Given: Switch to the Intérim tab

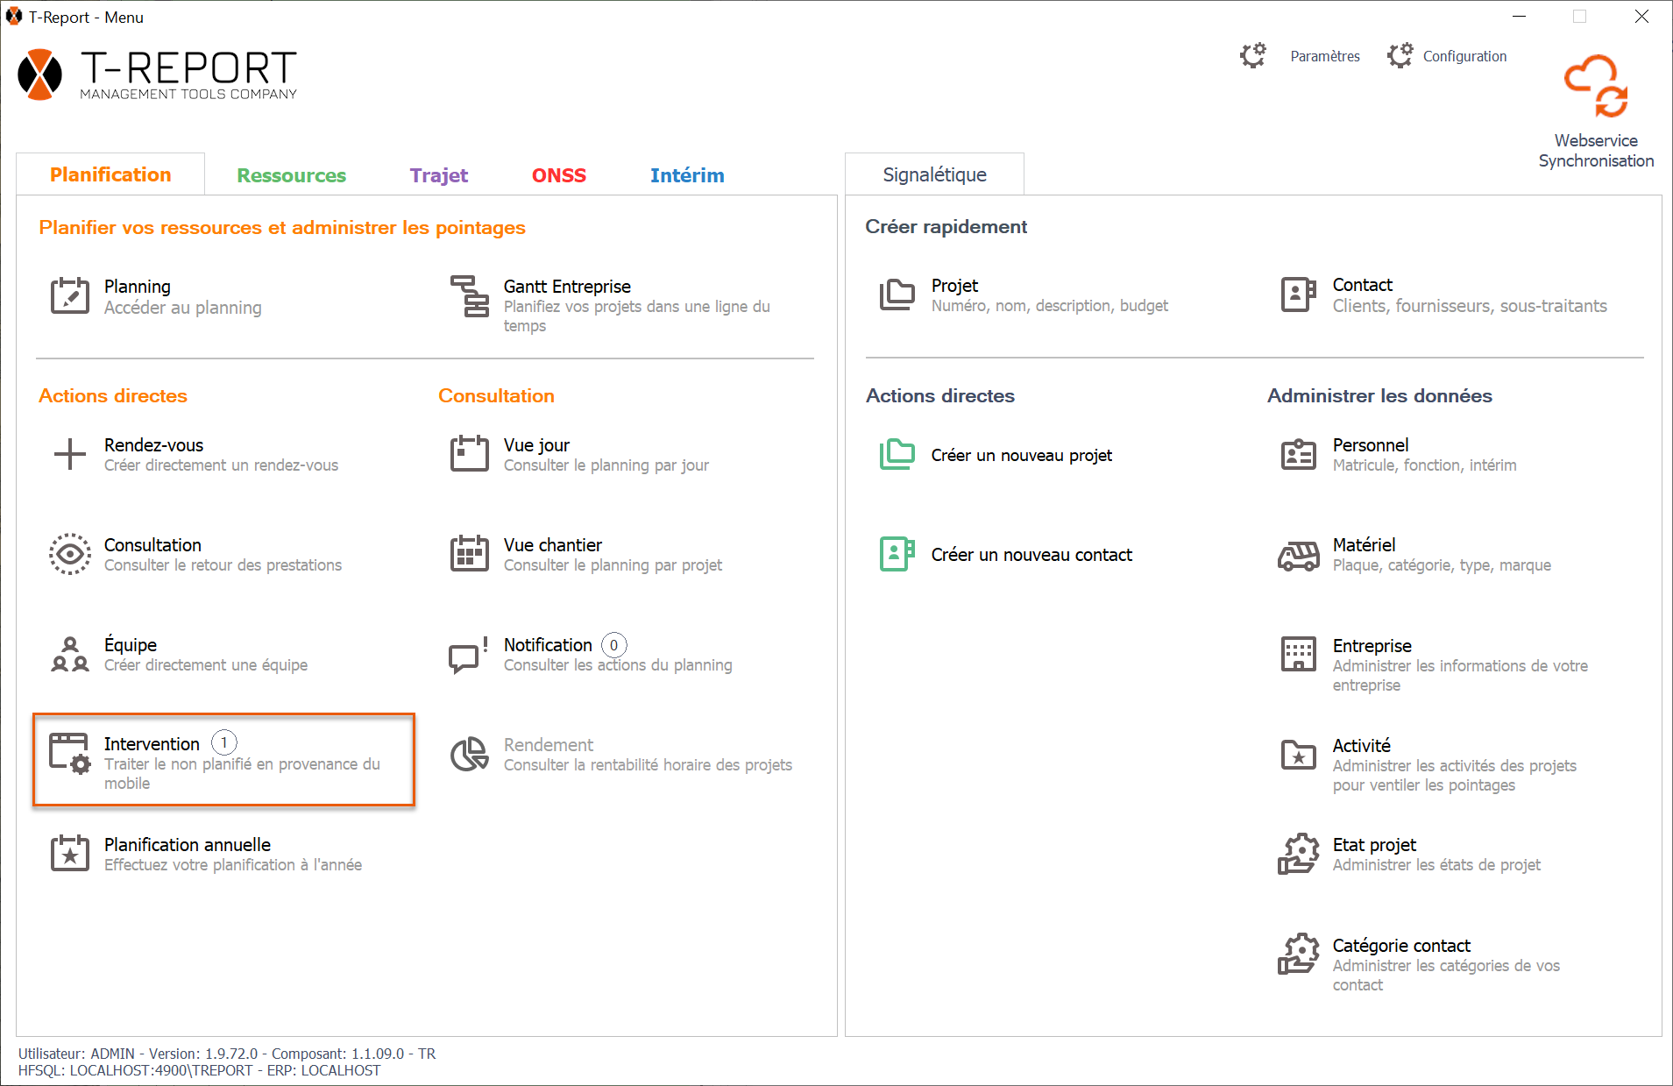Looking at the screenshot, I should pos(686,175).
